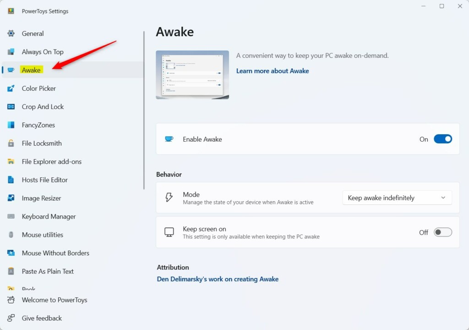
Task: Click 'This setting is only available' description
Action: click(251, 236)
